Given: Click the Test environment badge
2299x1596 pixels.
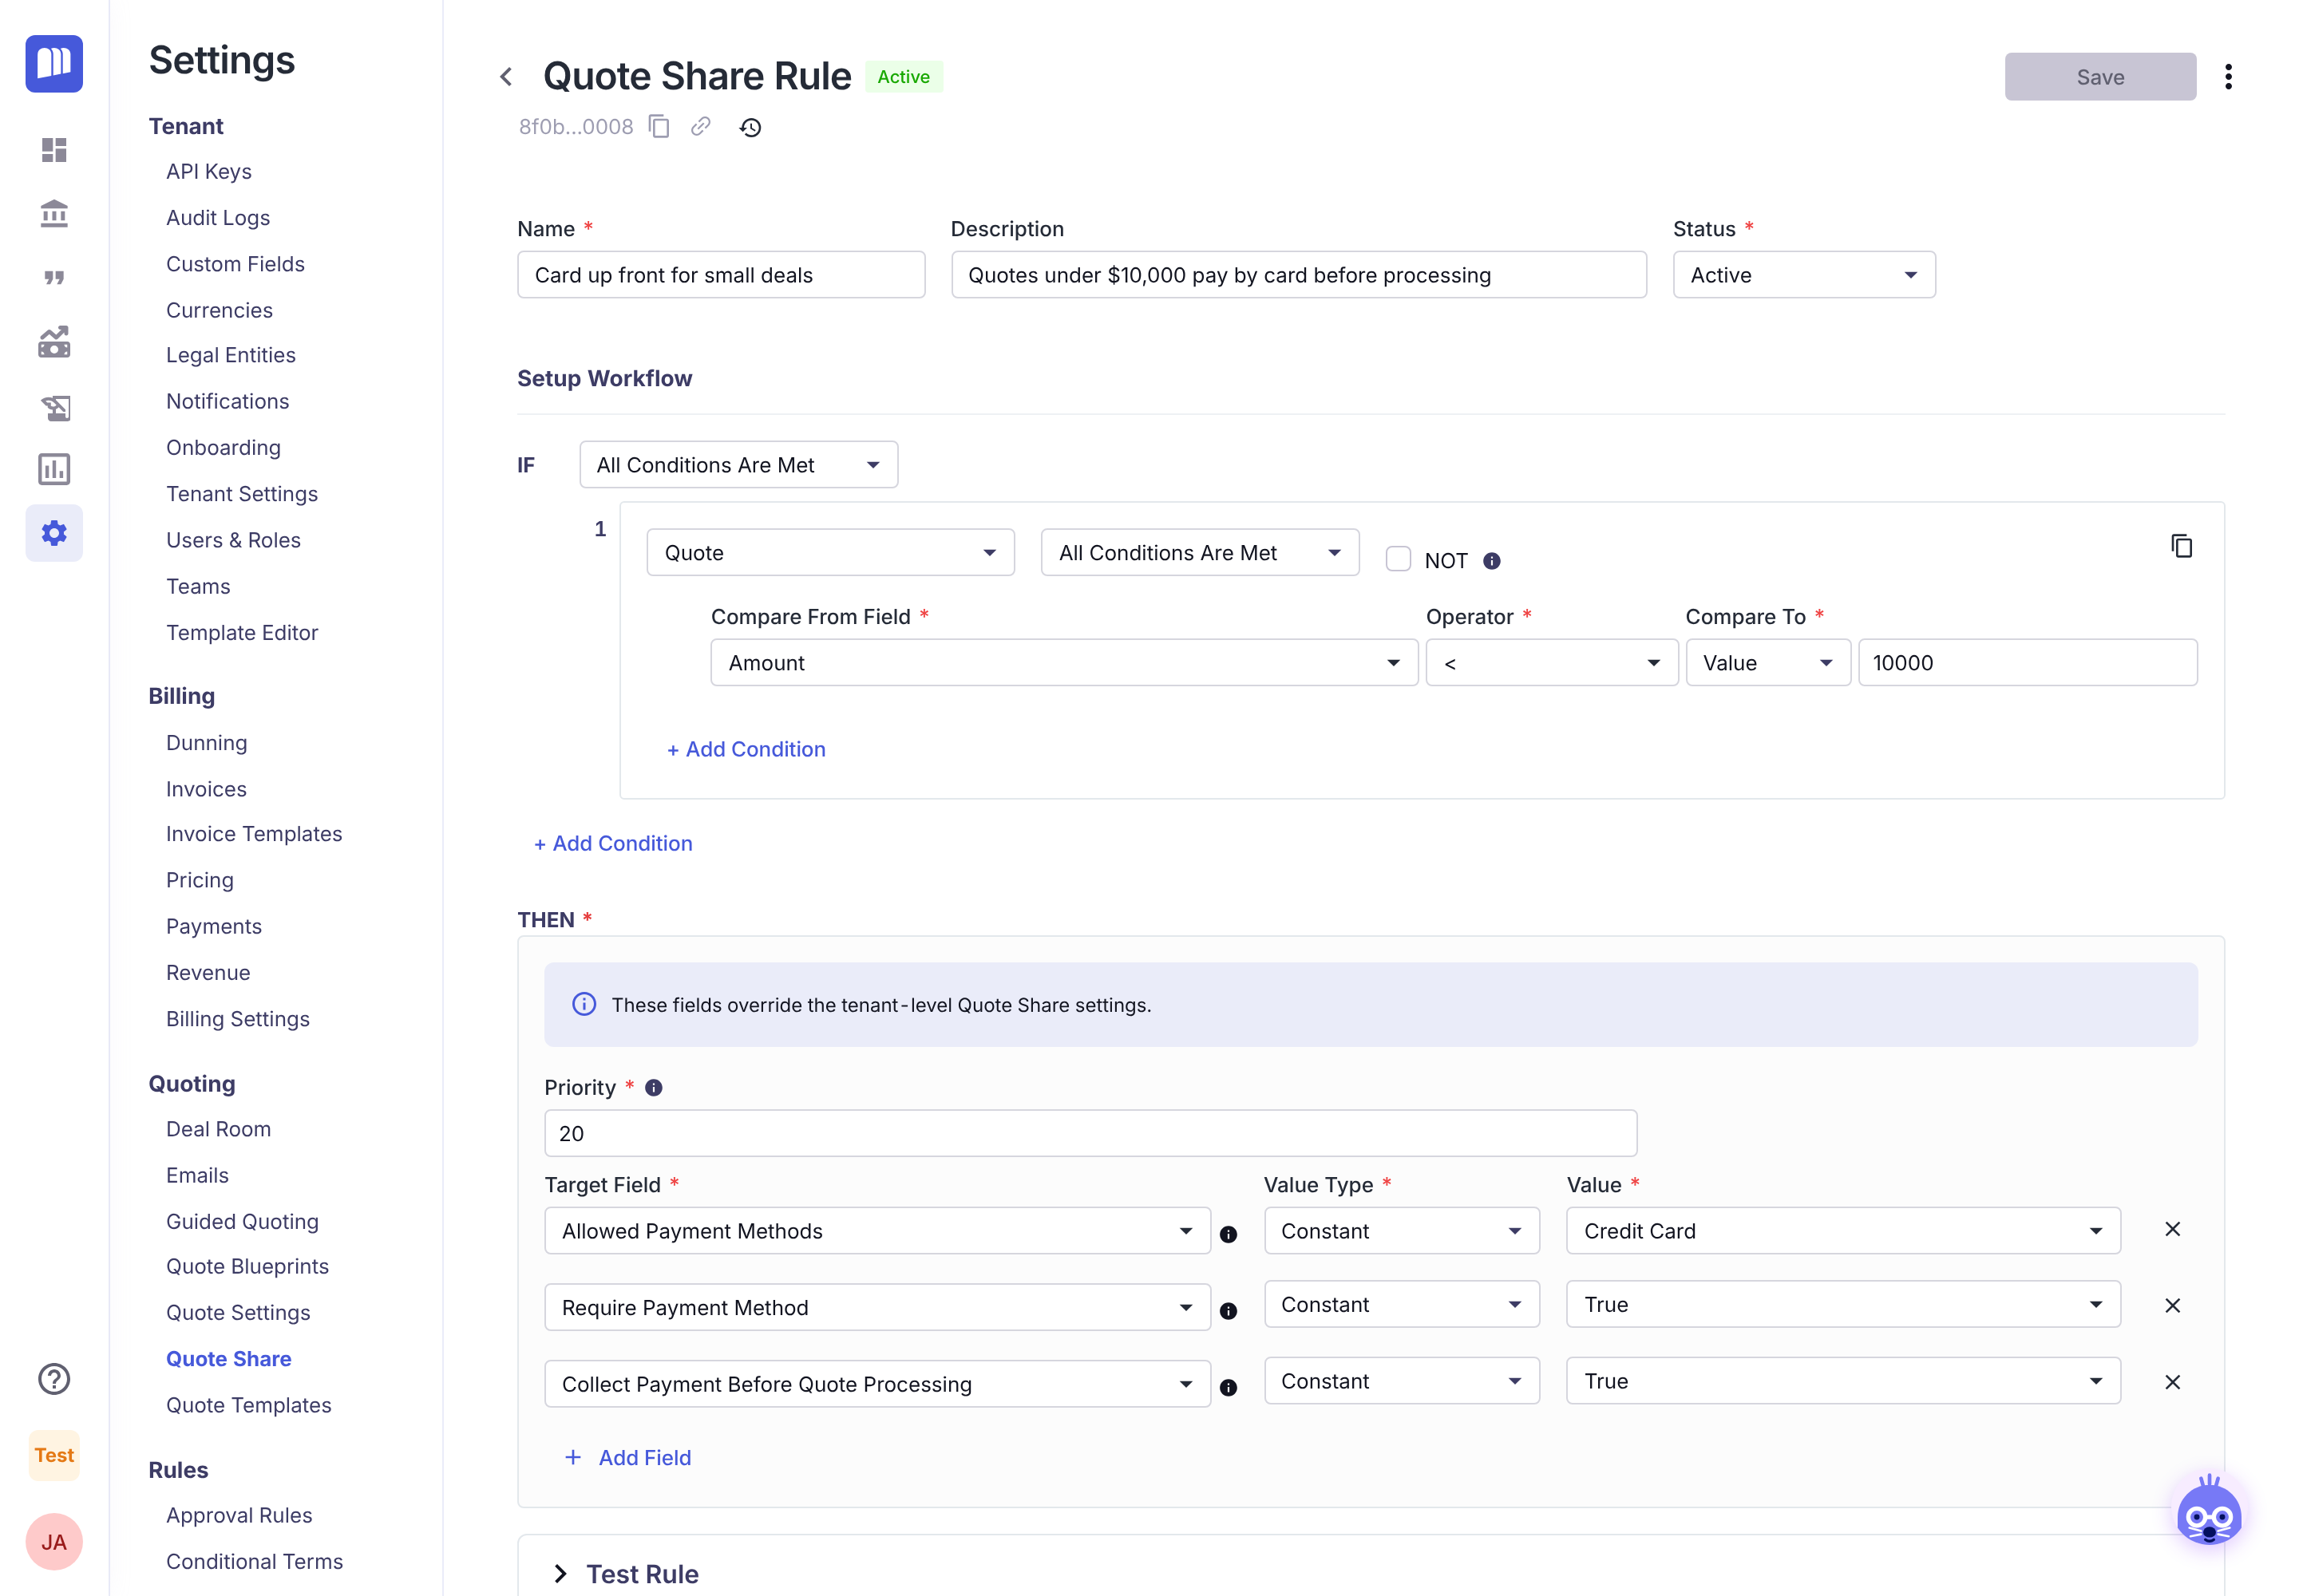Looking at the screenshot, I should 54,1455.
